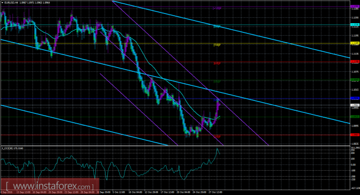Click the 17 Oct 12:00 time axis label

click(167, 192)
